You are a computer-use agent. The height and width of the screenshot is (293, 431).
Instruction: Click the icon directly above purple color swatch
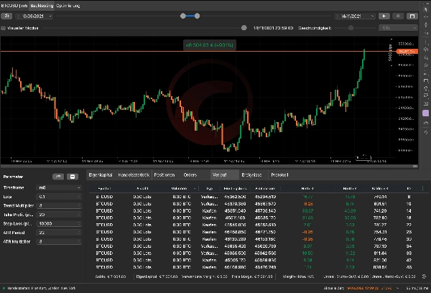[426, 103]
